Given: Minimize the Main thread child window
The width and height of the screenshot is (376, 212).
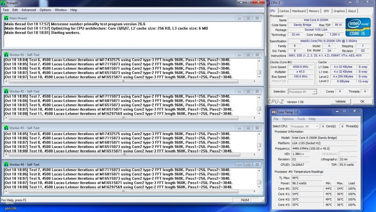Looking at the screenshot, I should 239,18.
